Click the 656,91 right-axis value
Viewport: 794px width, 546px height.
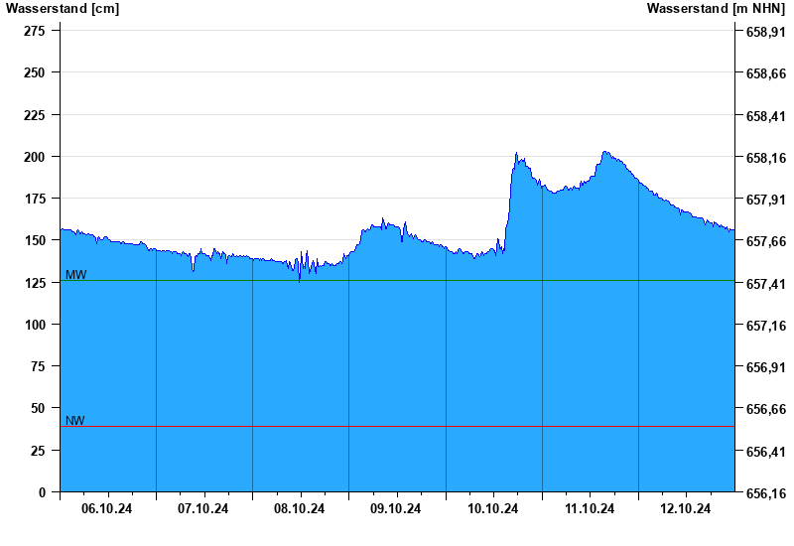click(x=766, y=367)
